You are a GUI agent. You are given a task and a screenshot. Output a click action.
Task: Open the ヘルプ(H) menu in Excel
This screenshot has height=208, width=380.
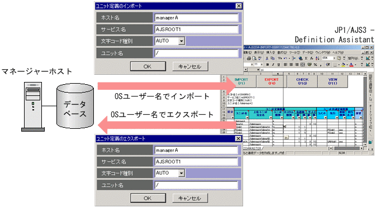338,52
